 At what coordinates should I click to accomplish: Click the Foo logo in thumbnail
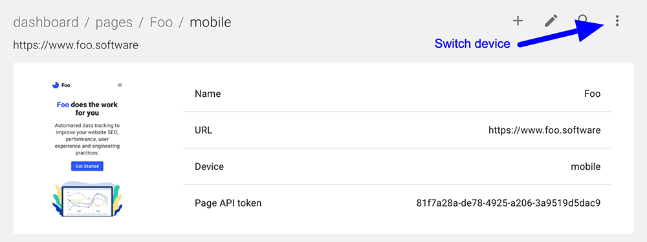61,85
